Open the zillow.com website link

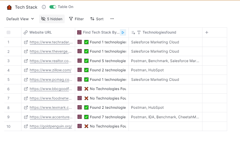pyautogui.click(x=50, y=70)
